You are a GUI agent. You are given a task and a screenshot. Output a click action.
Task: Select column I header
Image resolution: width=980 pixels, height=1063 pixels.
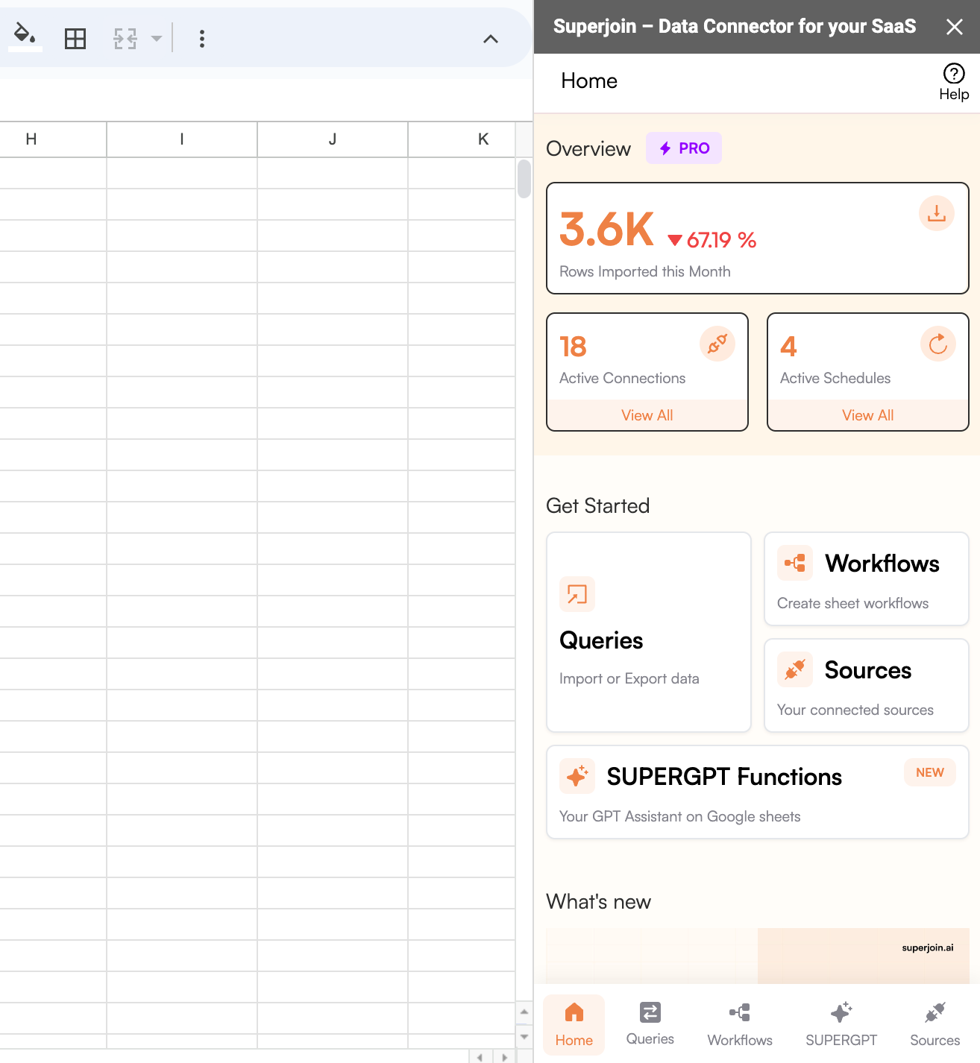coord(182,139)
